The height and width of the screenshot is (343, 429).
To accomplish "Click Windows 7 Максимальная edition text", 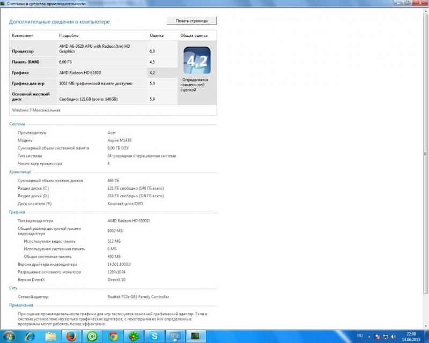I will pyautogui.click(x=36, y=110).
